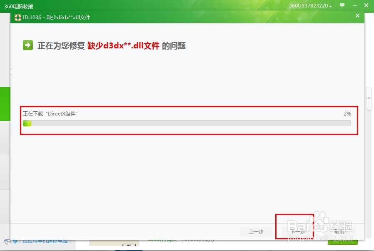This screenshot has width=374, height=251.
Task: Click the red 缺少d3dx**.dll文件 heading text
Action: tap(123, 45)
